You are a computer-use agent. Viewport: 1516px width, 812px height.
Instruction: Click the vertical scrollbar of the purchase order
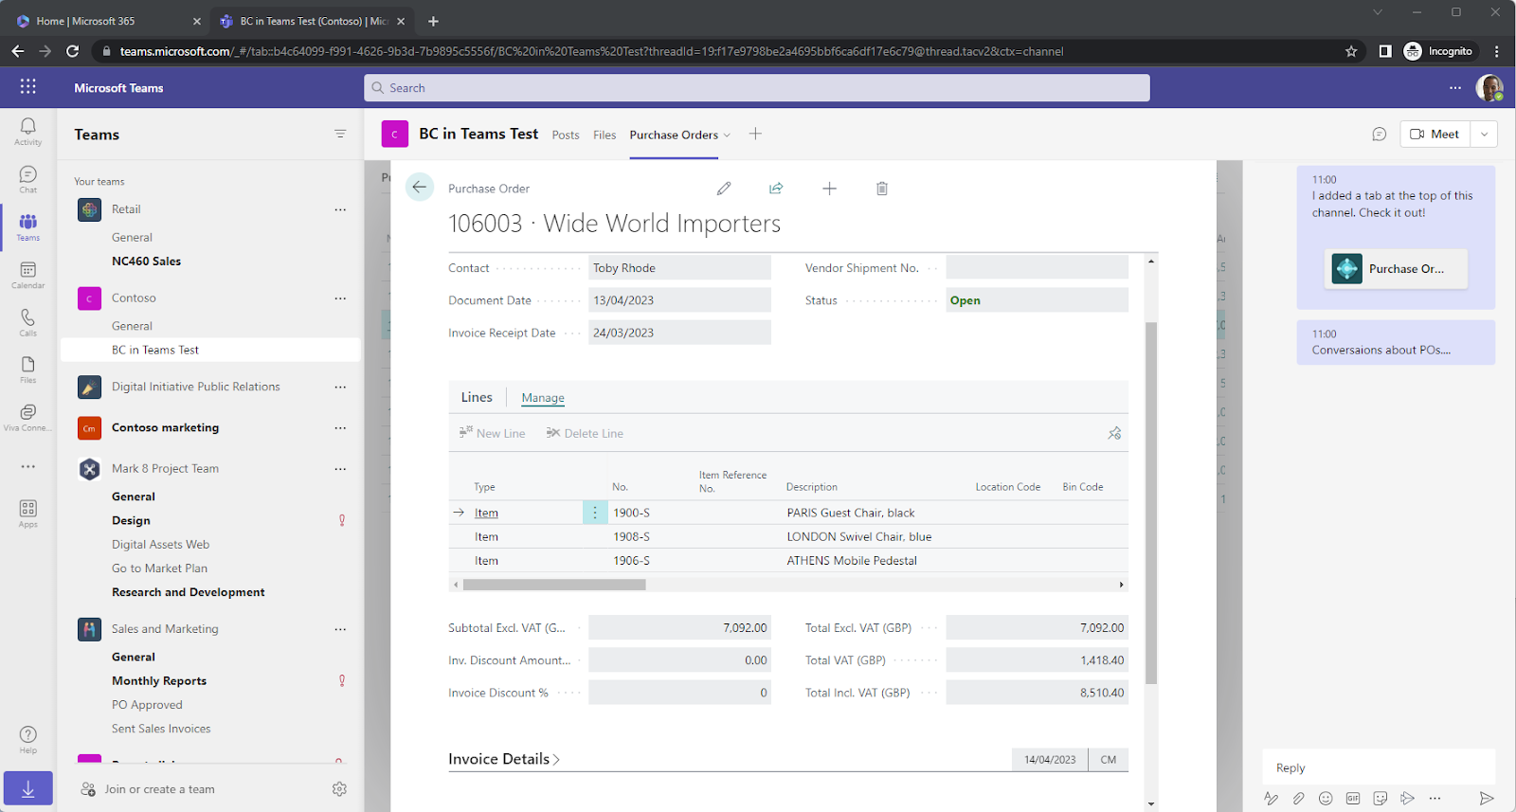tap(1151, 502)
